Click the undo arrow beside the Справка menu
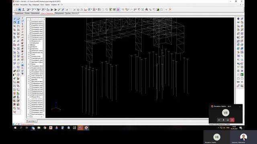 point(59,5)
